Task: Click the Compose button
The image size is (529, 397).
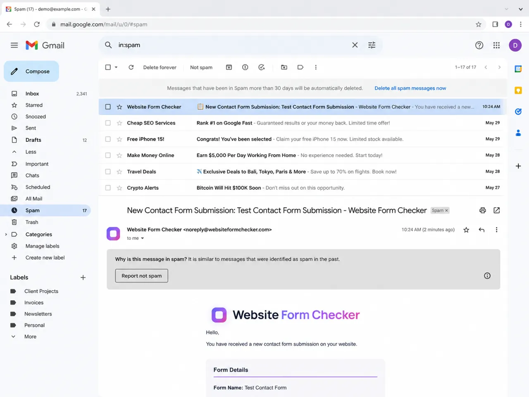Action: 31,71
